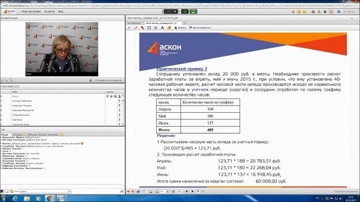The width and height of the screenshot is (360, 202).
Task: Click the presenter's user role icon
Action: coord(119,97)
